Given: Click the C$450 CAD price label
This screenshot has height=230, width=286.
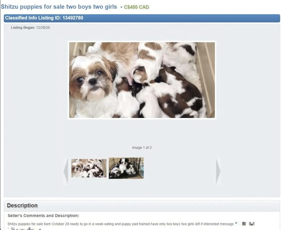Looking at the screenshot, I should [x=137, y=7].
